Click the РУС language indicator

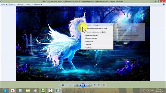point(153,91)
